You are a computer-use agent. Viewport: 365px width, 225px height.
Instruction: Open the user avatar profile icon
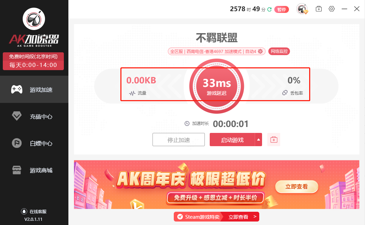tap(302, 9)
